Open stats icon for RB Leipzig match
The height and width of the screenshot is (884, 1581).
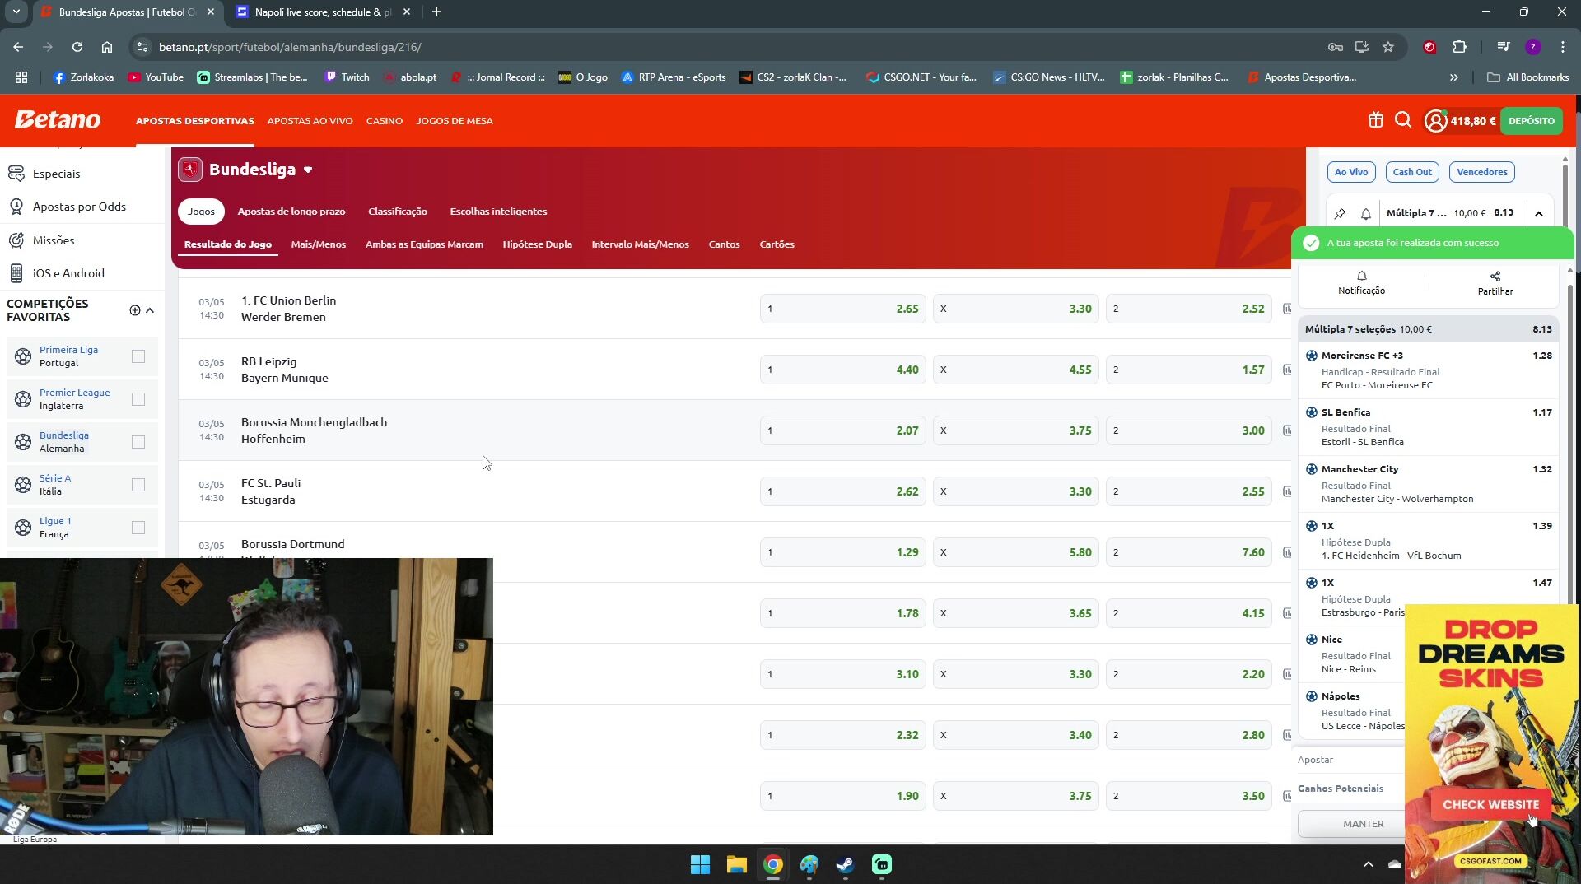click(1287, 370)
